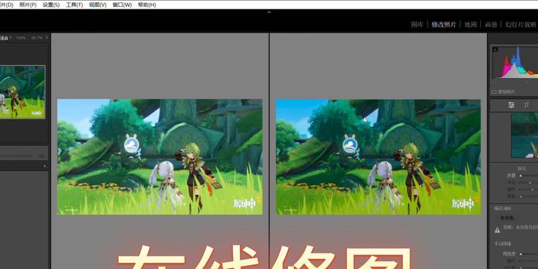Image resolution: width=538 pixels, height=269 pixels.
Task: Select the 100% zoom level in Navigator
Action: click(x=21, y=38)
